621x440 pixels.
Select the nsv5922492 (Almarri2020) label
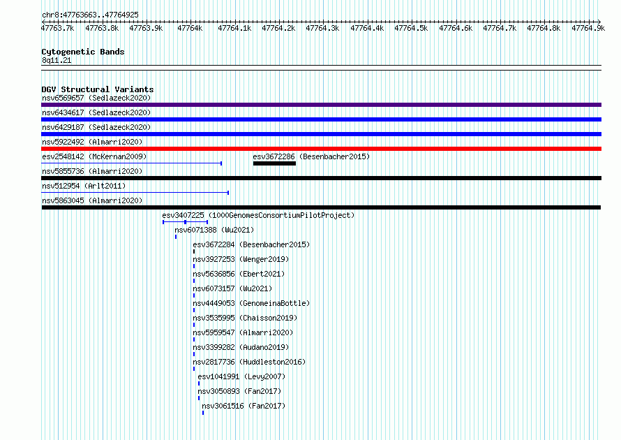(92, 142)
